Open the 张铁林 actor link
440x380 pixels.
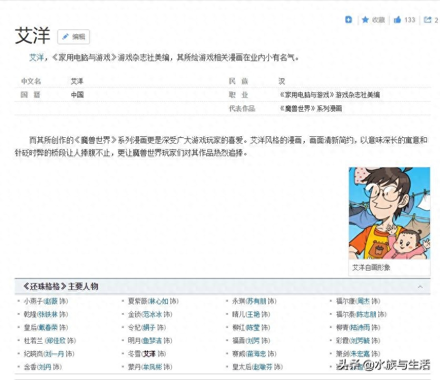coord(48,314)
